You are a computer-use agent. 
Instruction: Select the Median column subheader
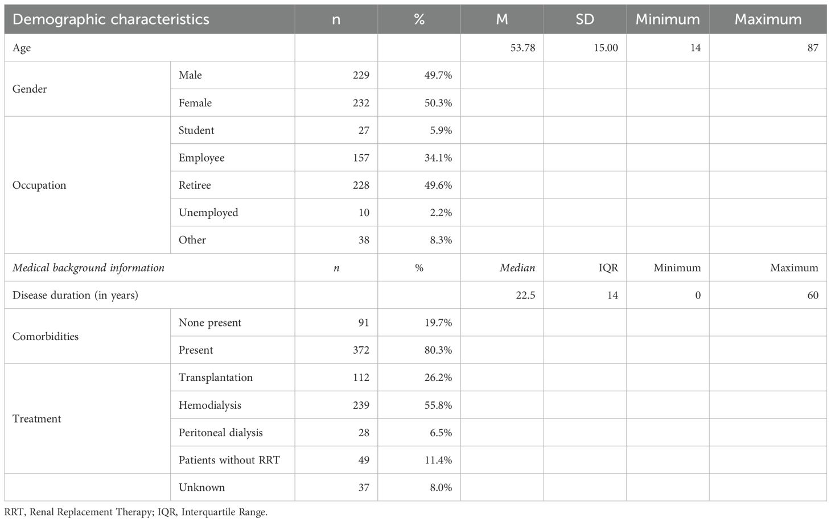tap(517, 268)
